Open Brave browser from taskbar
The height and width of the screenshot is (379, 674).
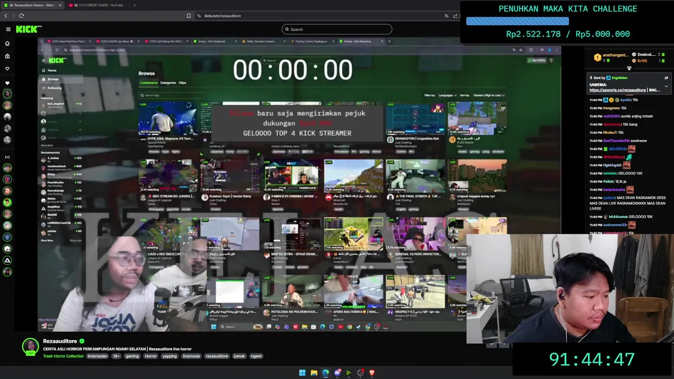point(372,373)
